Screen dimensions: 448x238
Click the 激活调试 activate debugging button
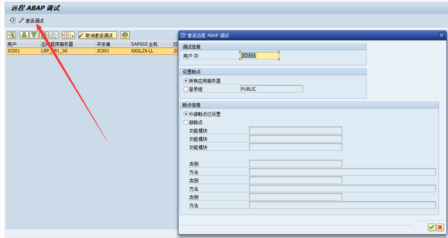pos(32,21)
